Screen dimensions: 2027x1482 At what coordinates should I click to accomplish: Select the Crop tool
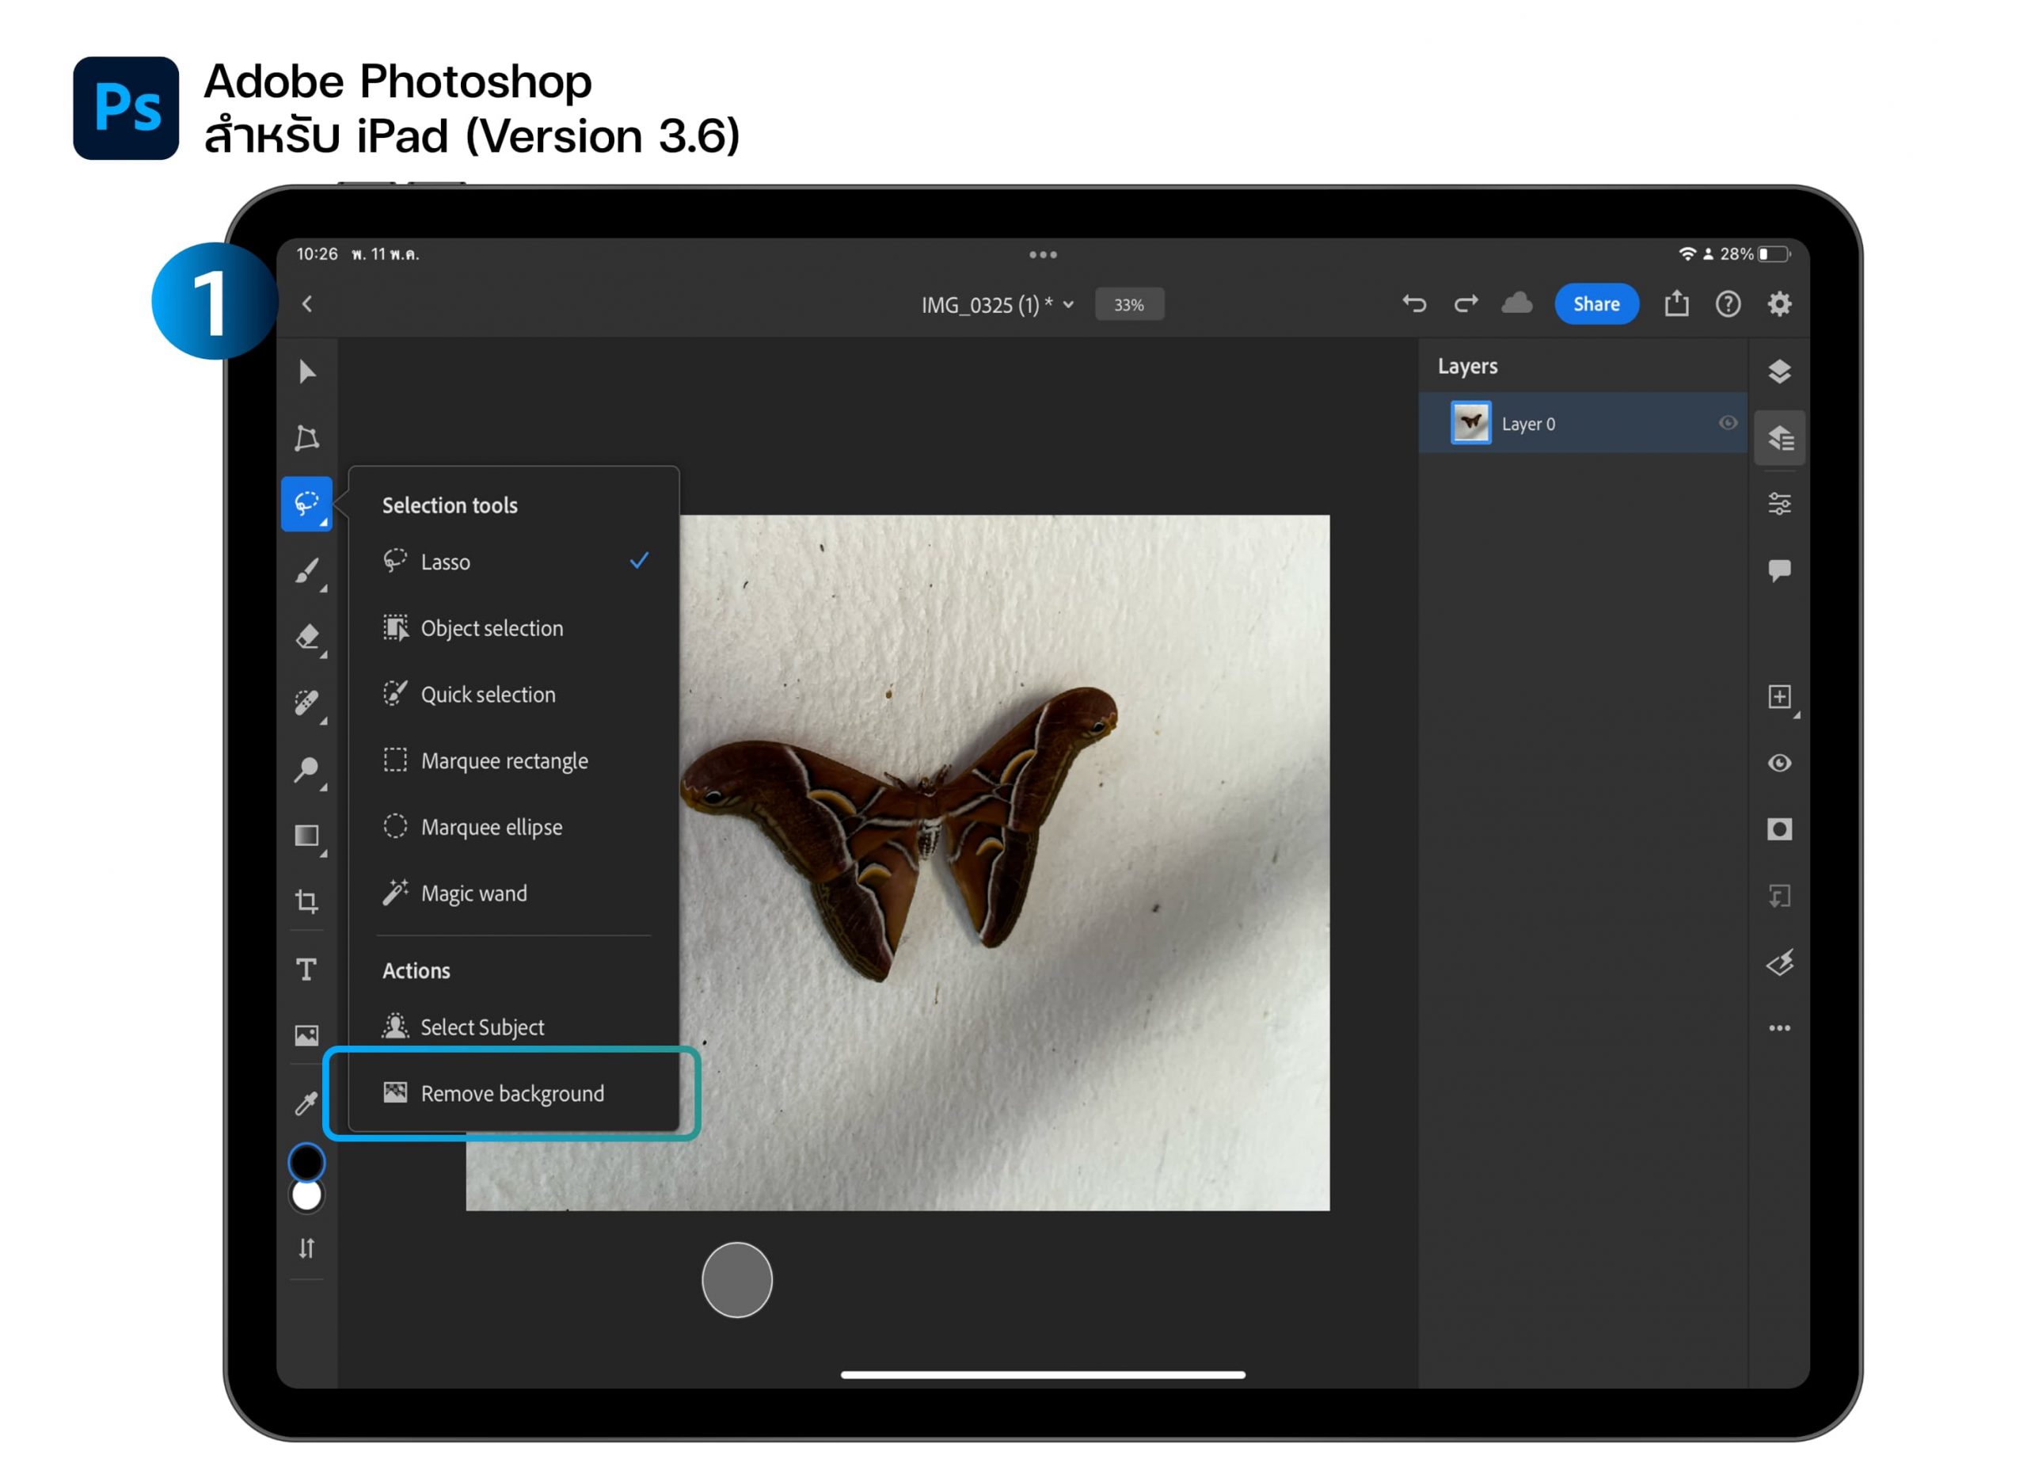(307, 901)
